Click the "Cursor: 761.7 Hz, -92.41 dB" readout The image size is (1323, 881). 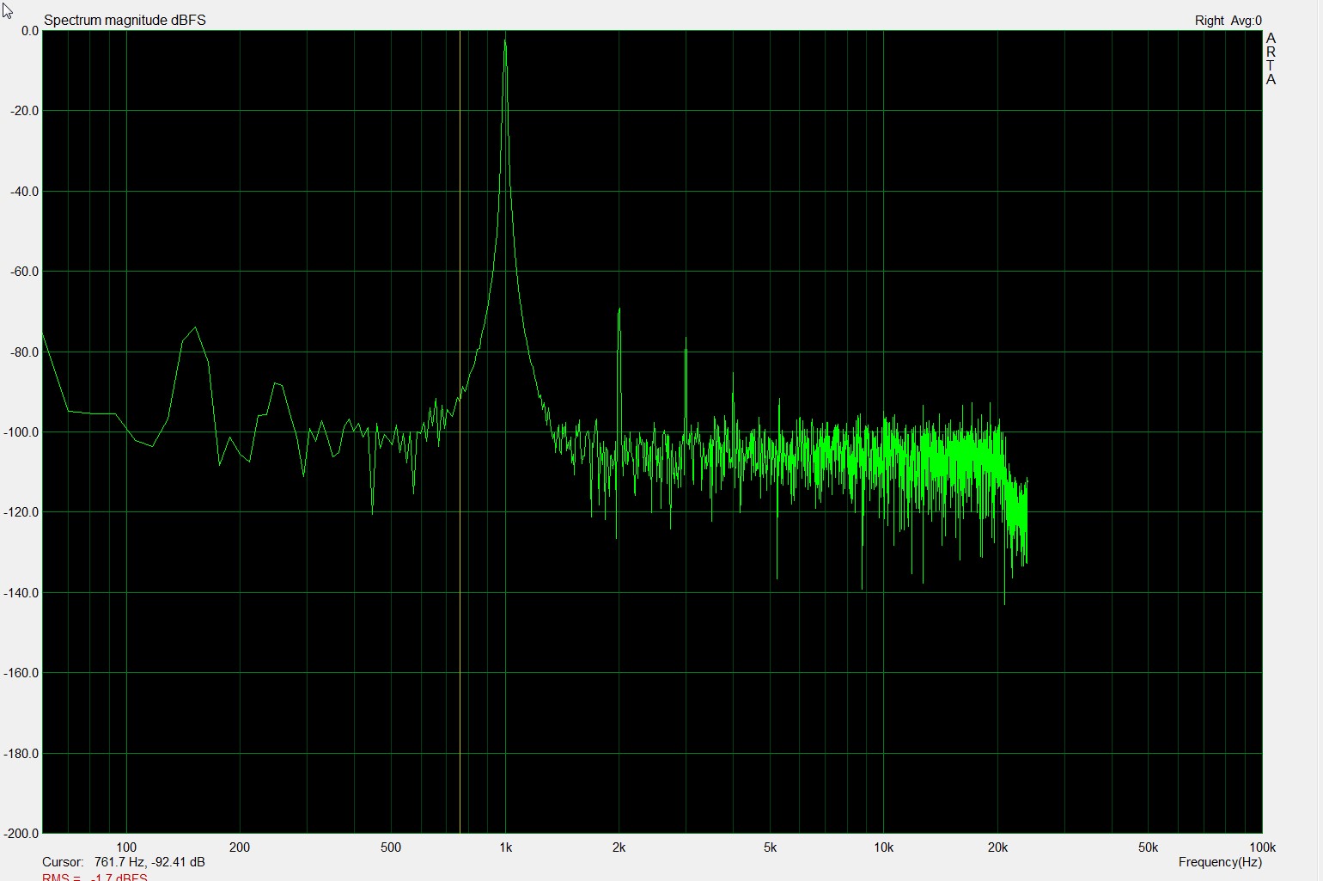click(124, 861)
